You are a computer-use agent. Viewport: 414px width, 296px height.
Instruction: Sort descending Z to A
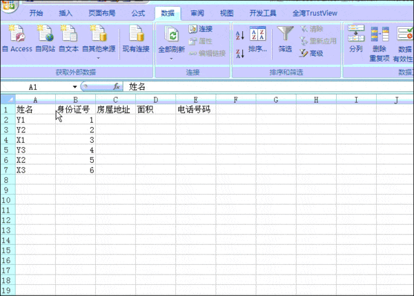coord(239,54)
